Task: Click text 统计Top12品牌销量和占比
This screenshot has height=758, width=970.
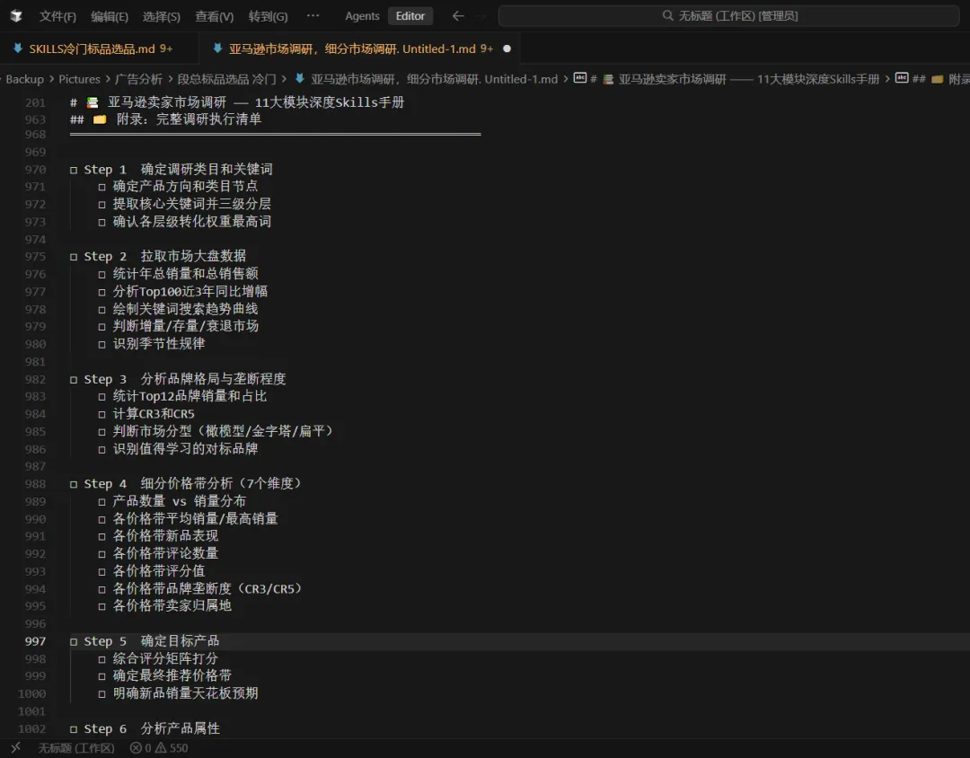Action: point(190,396)
